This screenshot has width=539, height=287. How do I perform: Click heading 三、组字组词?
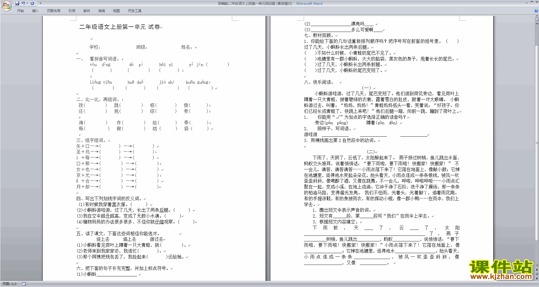(92, 140)
